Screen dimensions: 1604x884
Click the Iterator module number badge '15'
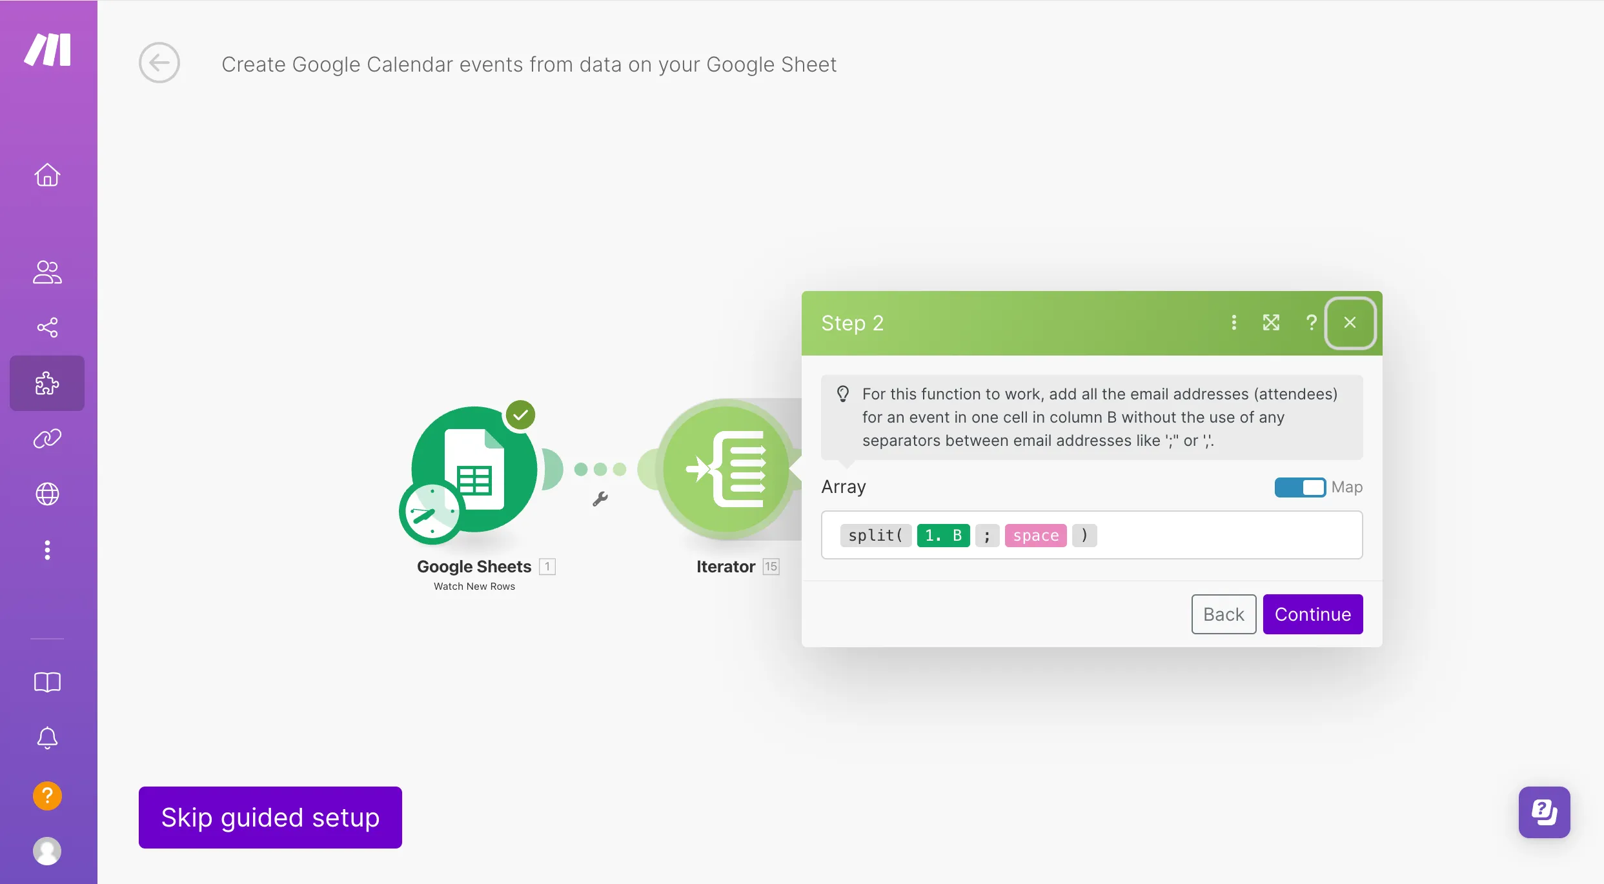click(771, 567)
